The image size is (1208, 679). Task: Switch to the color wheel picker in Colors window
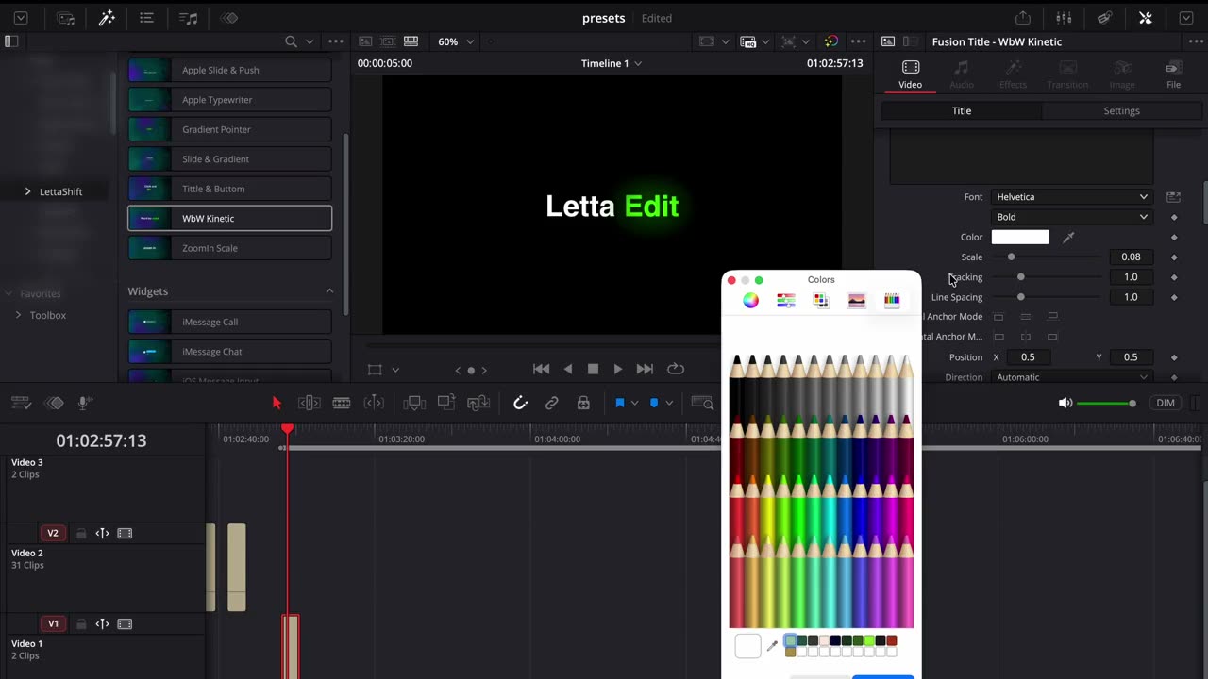pyautogui.click(x=750, y=300)
